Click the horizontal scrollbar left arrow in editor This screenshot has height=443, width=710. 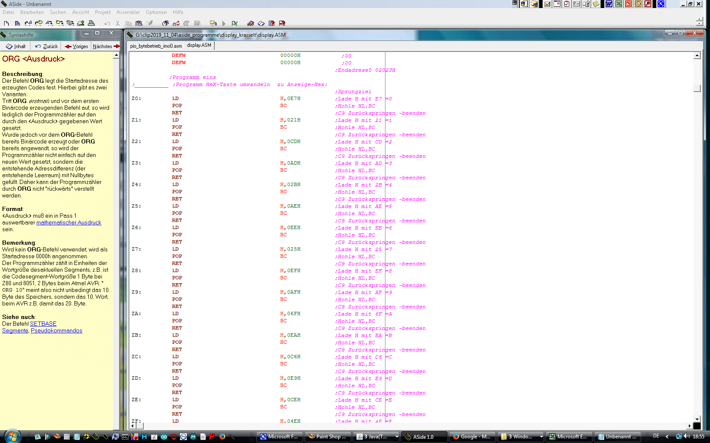point(133,426)
